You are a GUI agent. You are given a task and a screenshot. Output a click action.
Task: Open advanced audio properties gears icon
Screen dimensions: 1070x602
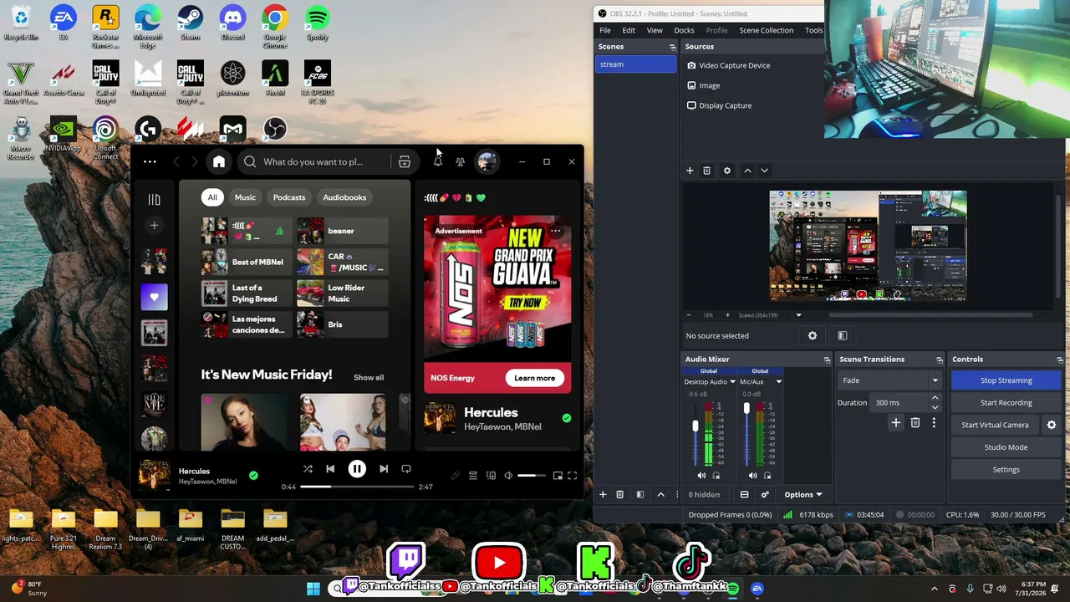tap(765, 494)
